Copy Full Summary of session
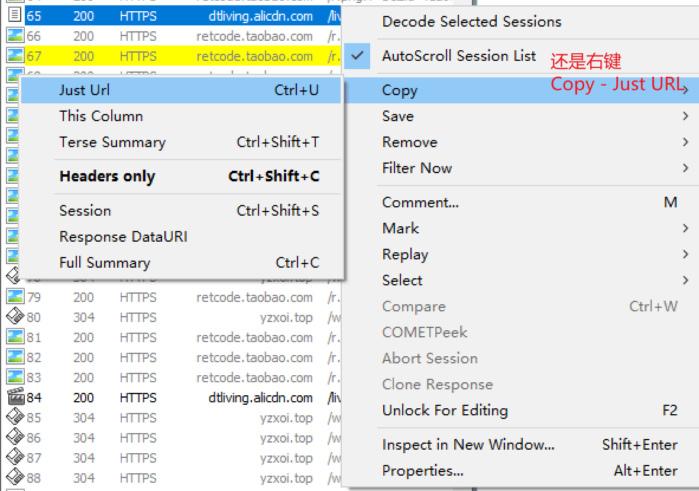Viewport: 699px width, 491px height. (x=105, y=263)
